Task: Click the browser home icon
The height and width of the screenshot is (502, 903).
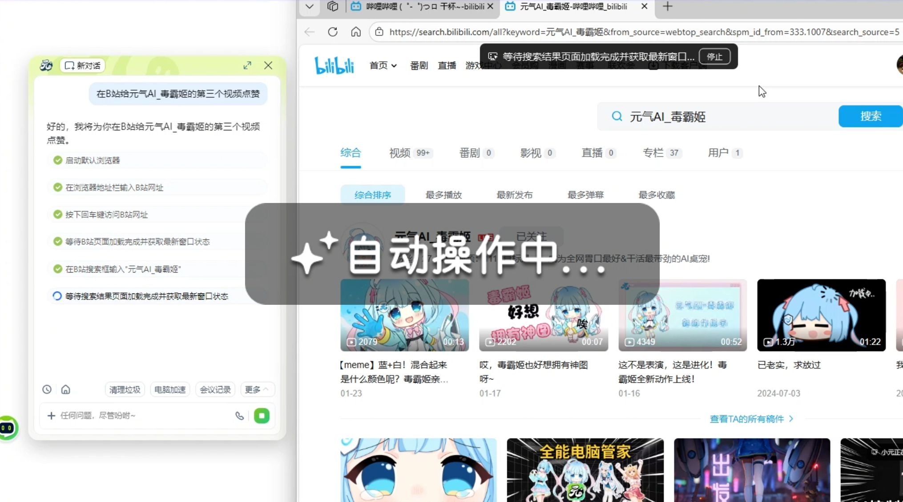Action: pyautogui.click(x=356, y=32)
